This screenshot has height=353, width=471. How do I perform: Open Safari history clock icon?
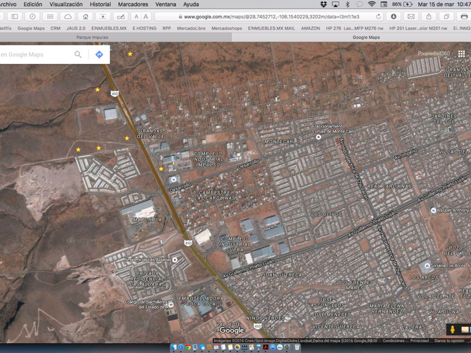33,17
